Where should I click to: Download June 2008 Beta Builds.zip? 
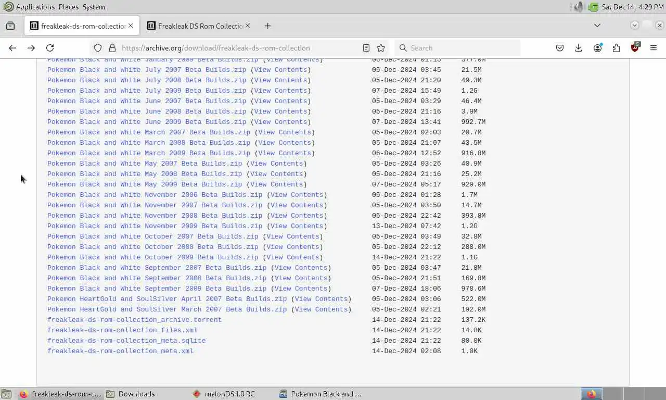[x=147, y=111]
